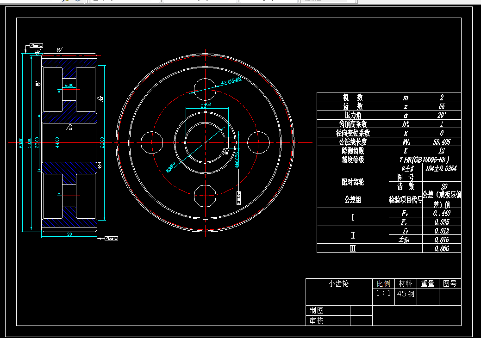
Task: Select the 配对齿轮 label
Action: point(353,182)
